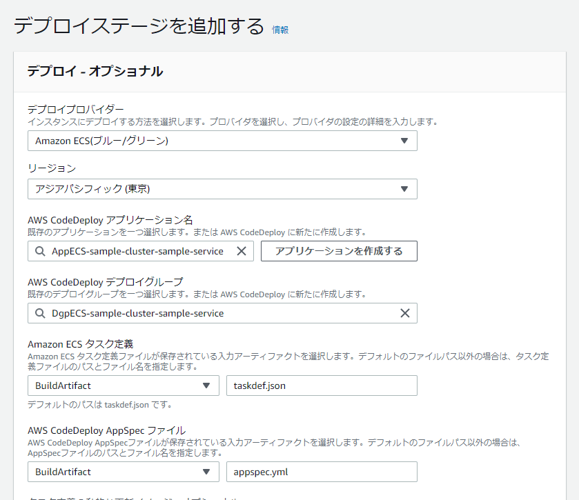The width and height of the screenshot is (579, 500).
Task: Click the デフォルトのパスは taskdef.json です hint text
Action: (x=100, y=405)
